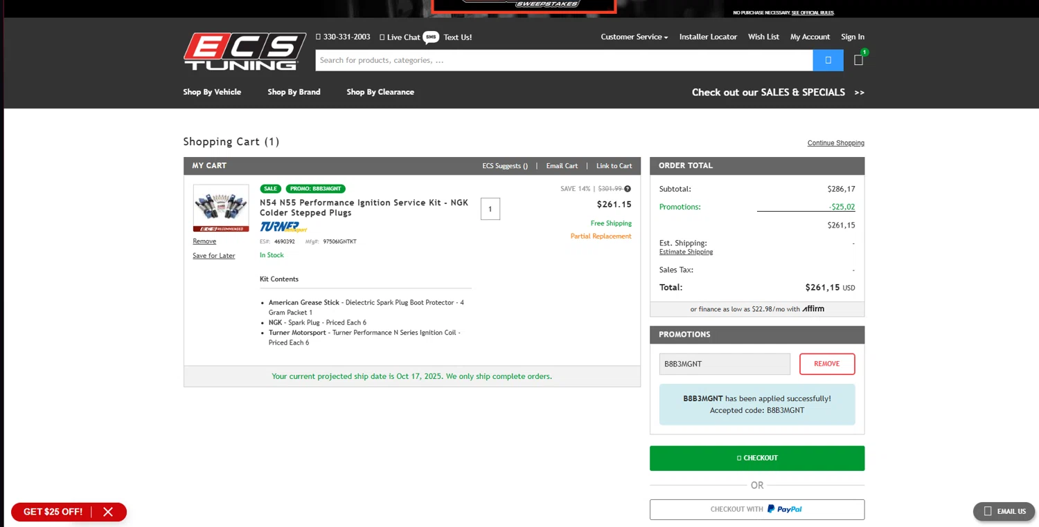Open Shop By Vehicle menu
1039x527 pixels.
(212, 92)
